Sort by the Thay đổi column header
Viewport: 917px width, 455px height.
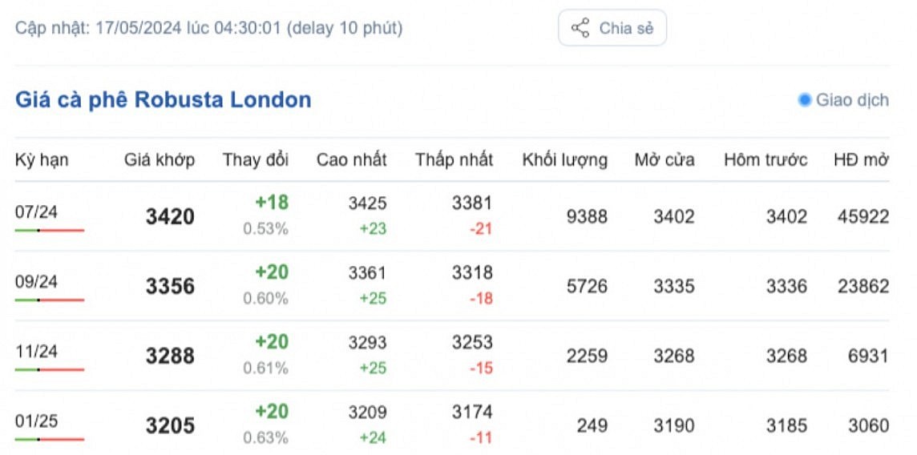click(256, 159)
